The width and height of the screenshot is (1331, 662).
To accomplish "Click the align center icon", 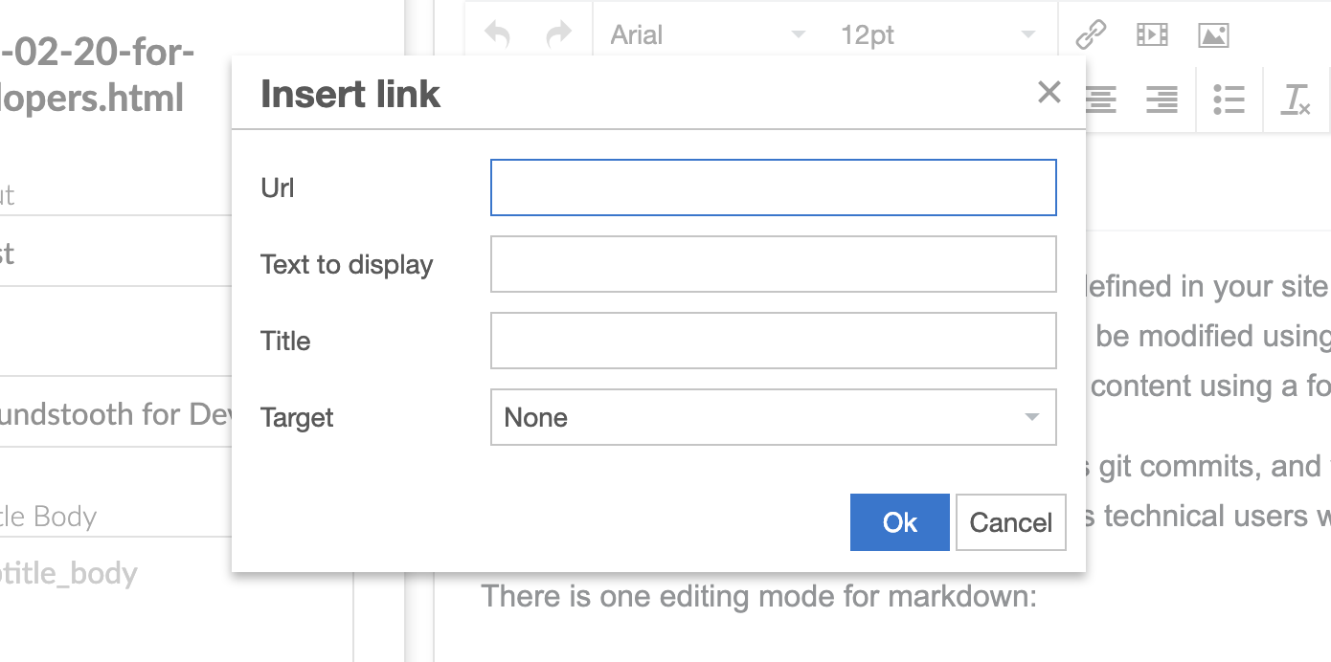I will 1101,99.
